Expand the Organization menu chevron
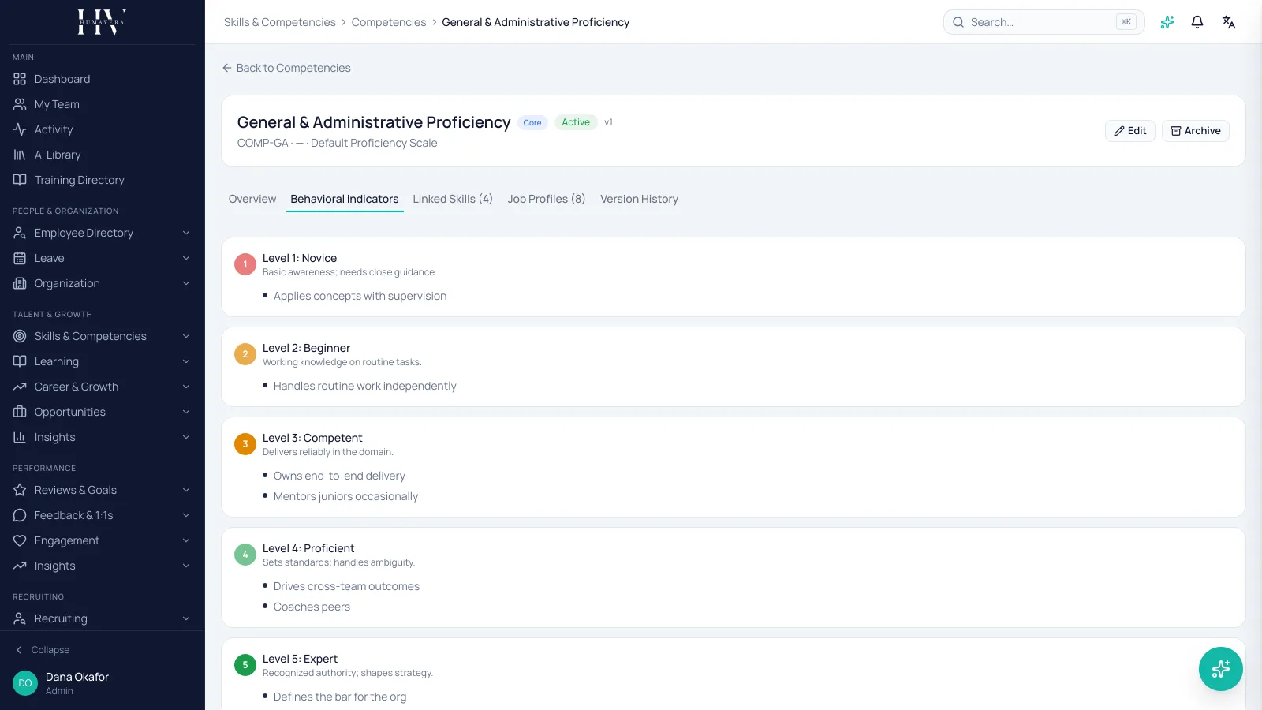Viewport: 1262px width, 710px height. click(186, 283)
